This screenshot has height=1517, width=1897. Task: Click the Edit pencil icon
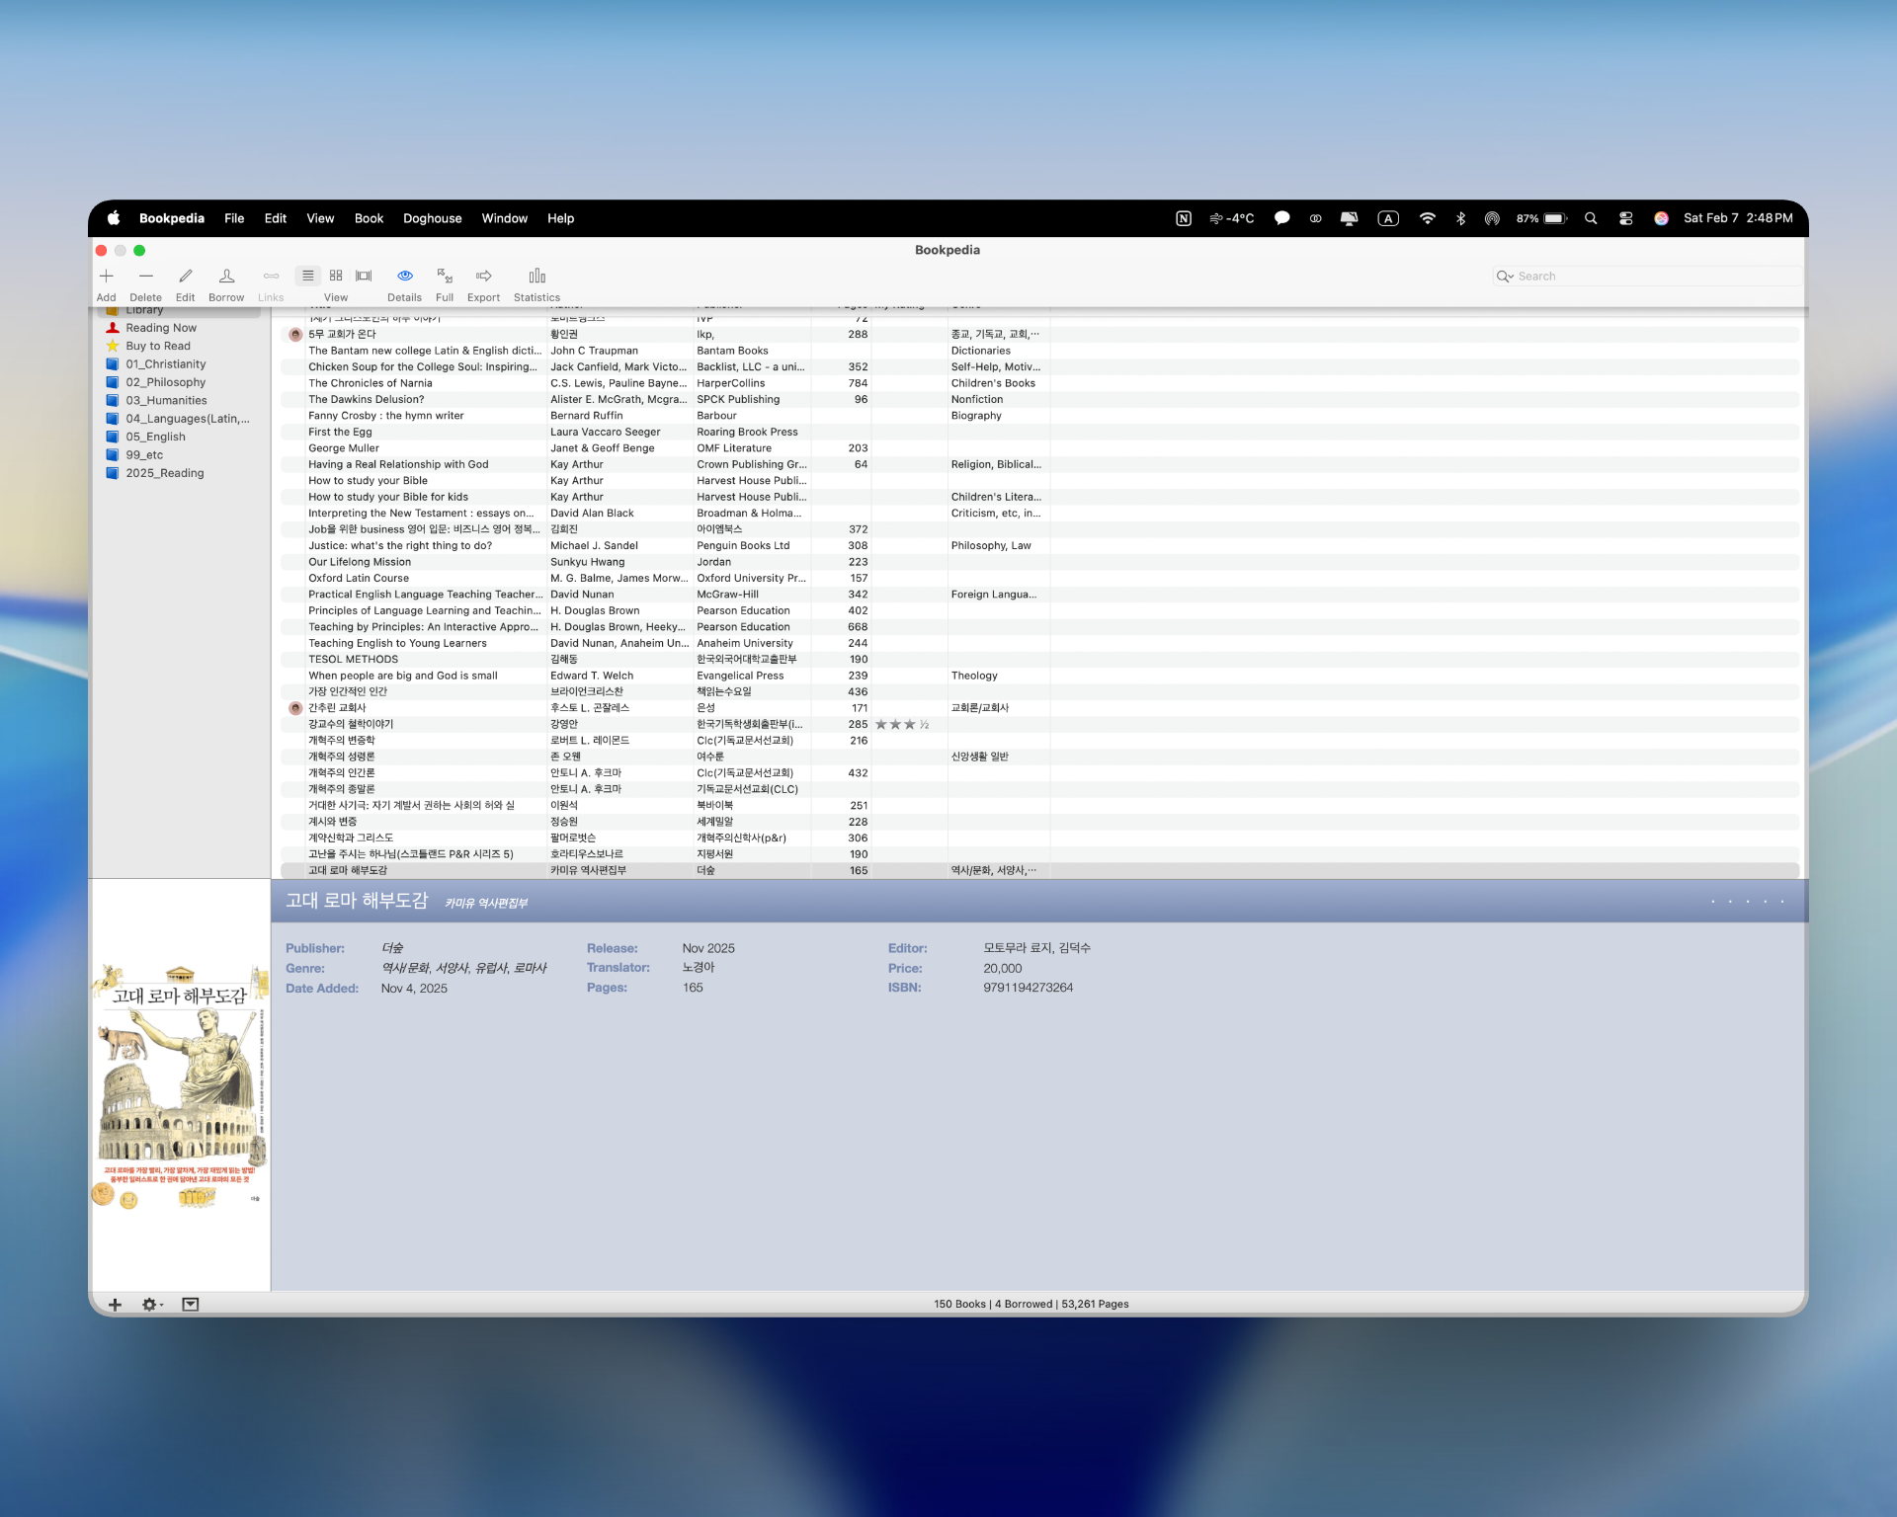point(185,277)
